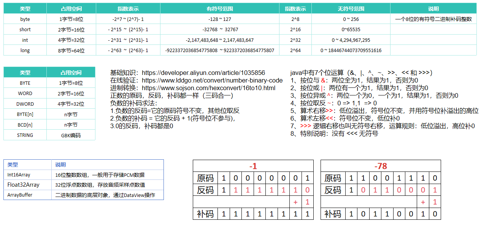Click the 2^8 exponent cell

click(295, 19)
